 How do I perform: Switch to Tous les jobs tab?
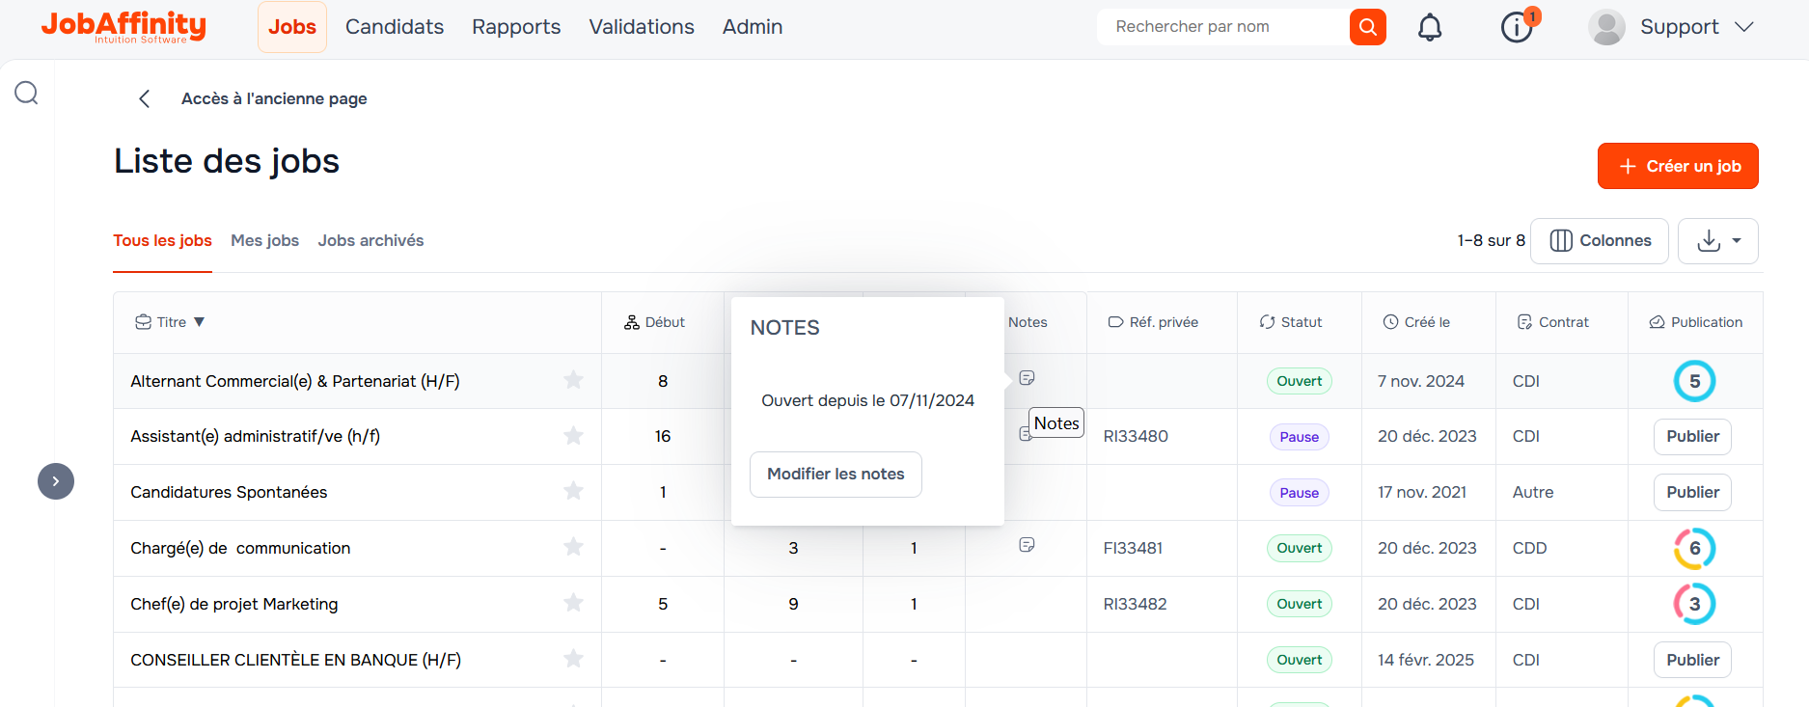click(162, 241)
